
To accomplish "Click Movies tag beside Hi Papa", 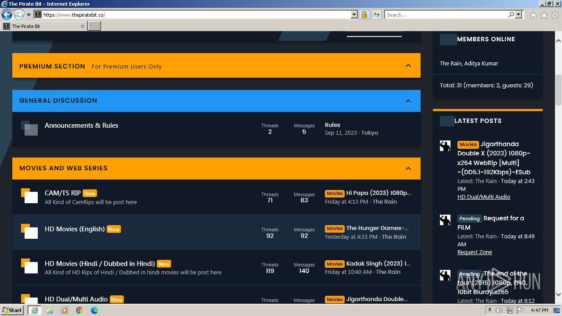I will pos(335,193).
